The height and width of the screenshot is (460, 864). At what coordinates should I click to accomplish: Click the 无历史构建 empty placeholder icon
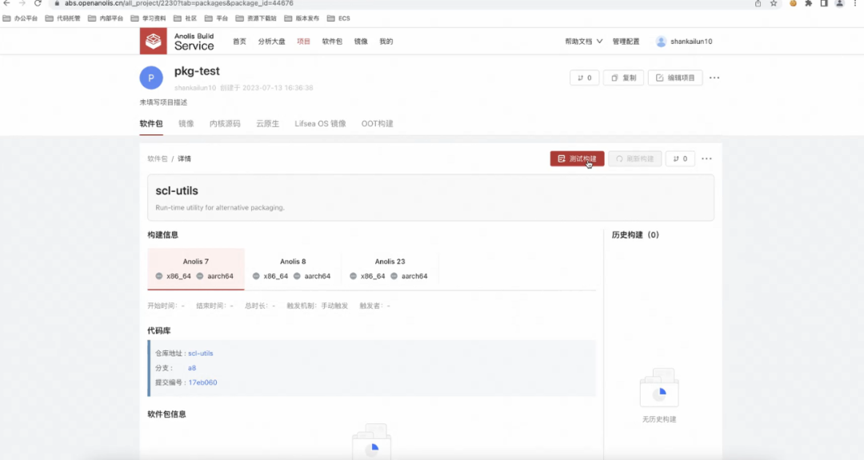click(659, 388)
